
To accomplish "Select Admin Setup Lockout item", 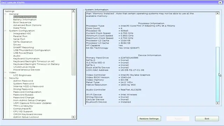I will click(x=26, y=117).
